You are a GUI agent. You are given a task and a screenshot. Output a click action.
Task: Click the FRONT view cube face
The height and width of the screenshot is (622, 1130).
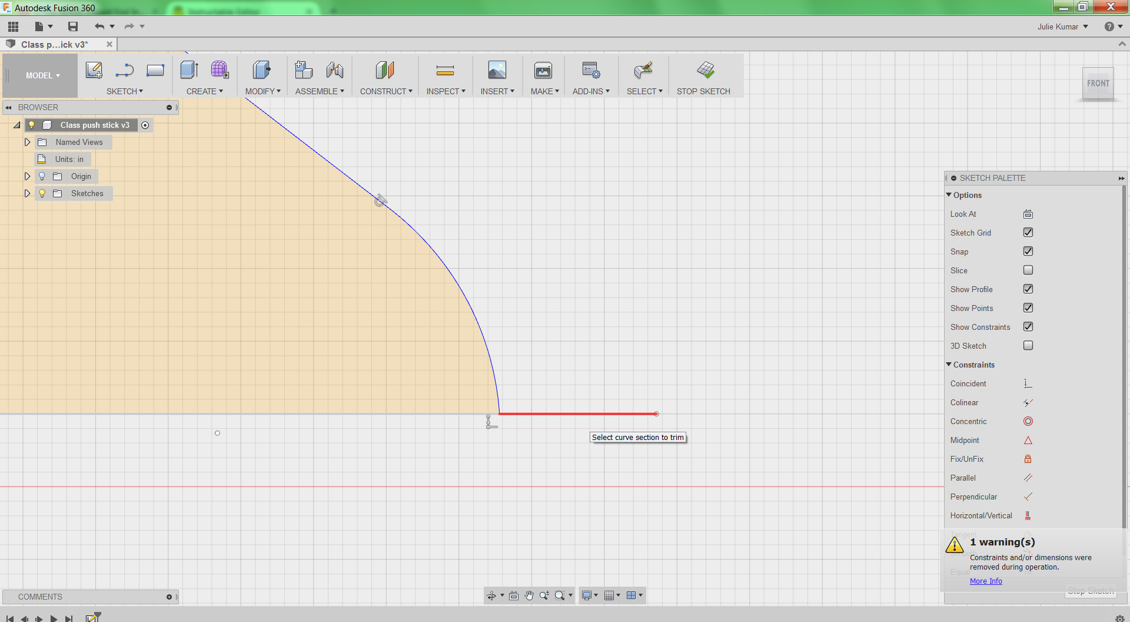point(1098,84)
